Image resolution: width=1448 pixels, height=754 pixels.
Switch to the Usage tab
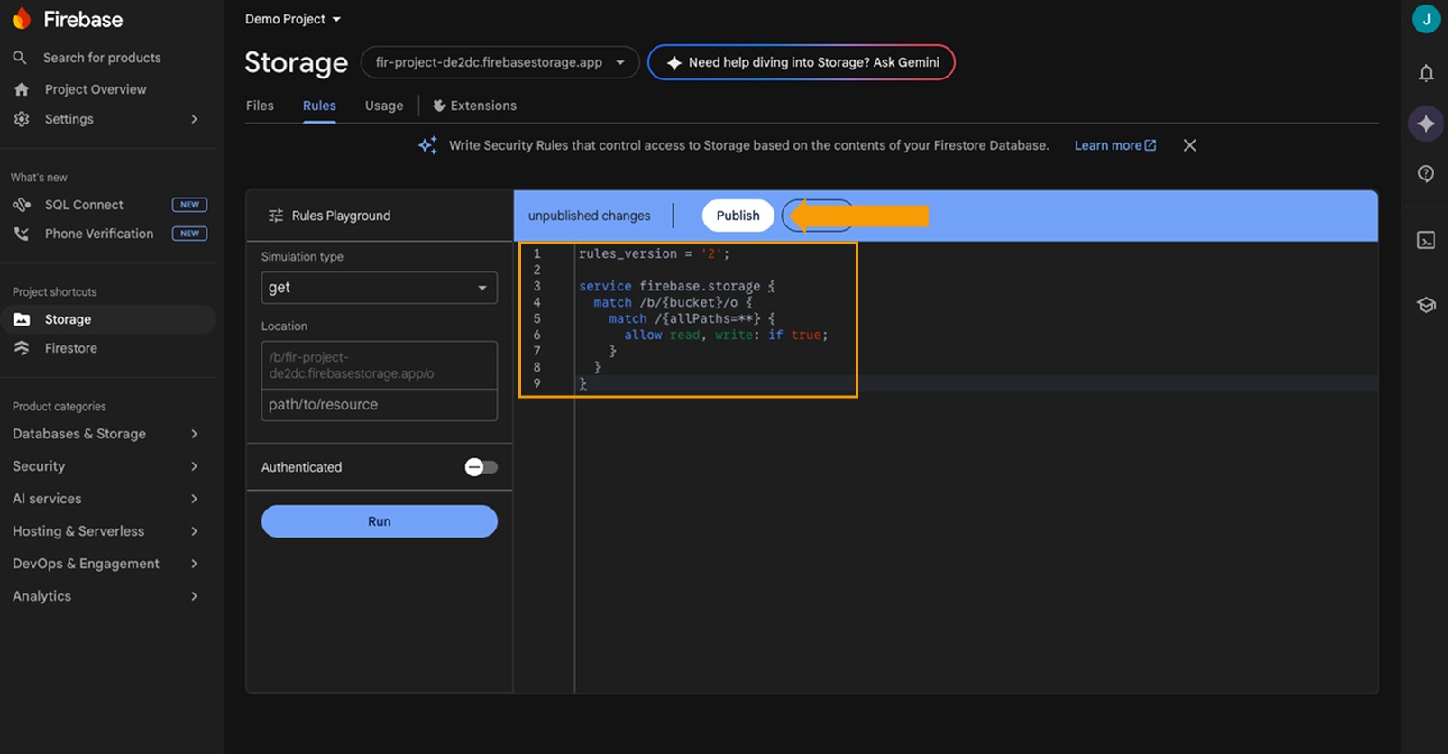[x=384, y=106]
